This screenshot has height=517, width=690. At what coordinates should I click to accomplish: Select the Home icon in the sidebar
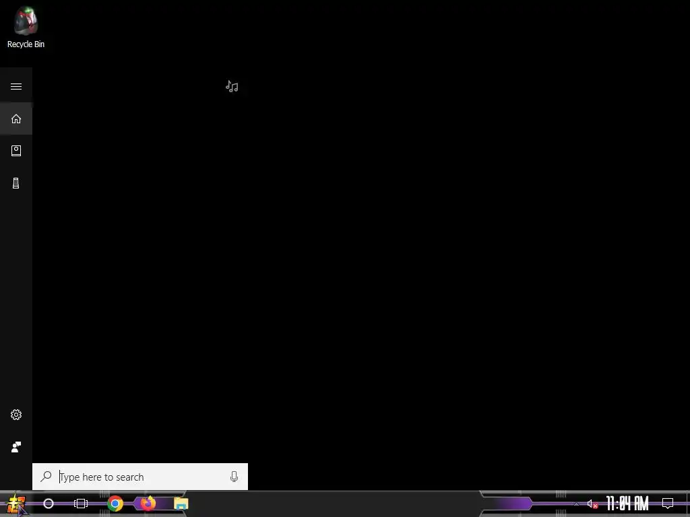[x=16, y=118]
